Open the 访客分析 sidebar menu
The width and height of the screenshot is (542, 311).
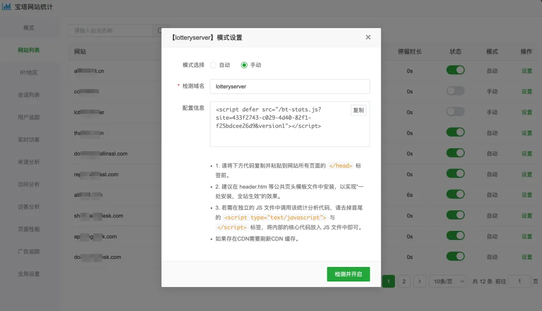29,207
